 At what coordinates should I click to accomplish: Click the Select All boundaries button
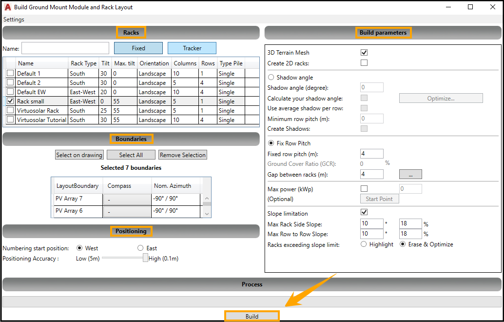131,155
